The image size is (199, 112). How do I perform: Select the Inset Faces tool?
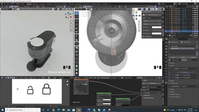pos(77,52)
